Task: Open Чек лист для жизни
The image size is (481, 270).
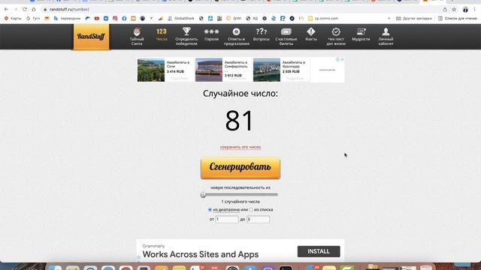Action: click(x=336, y=37)
